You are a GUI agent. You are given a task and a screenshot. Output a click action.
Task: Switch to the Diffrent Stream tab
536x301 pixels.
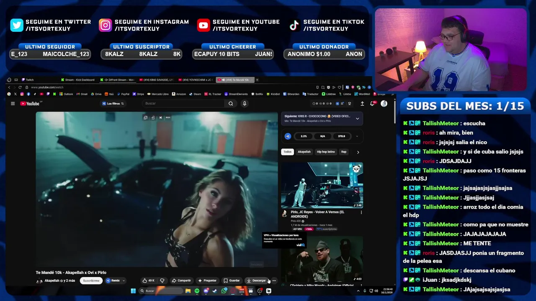(118, 80)
